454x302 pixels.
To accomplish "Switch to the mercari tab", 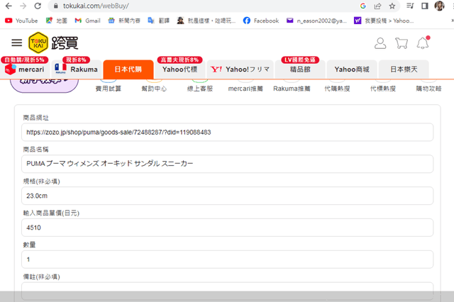I will [x=26, y=69].
